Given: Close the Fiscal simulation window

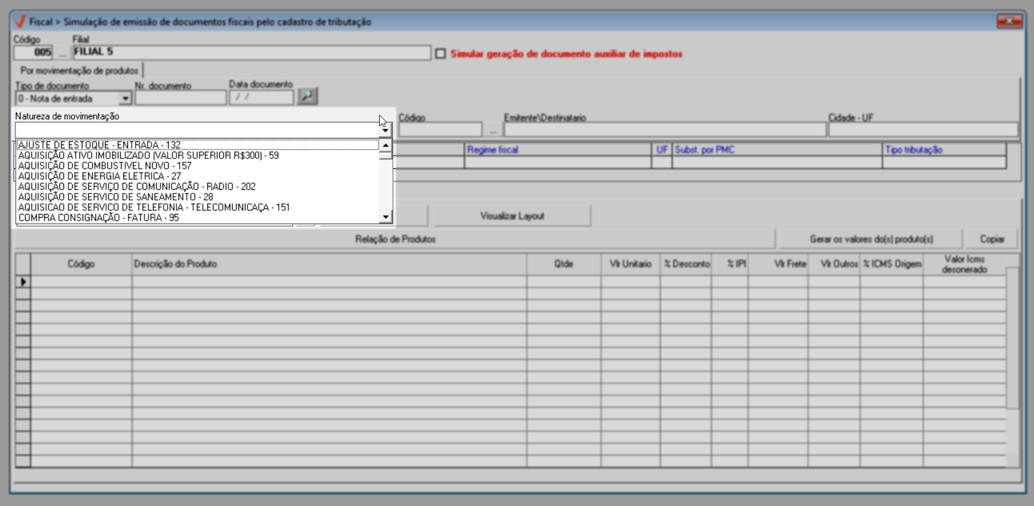Looking at the screenshot, I should [x=1010, y=22].
